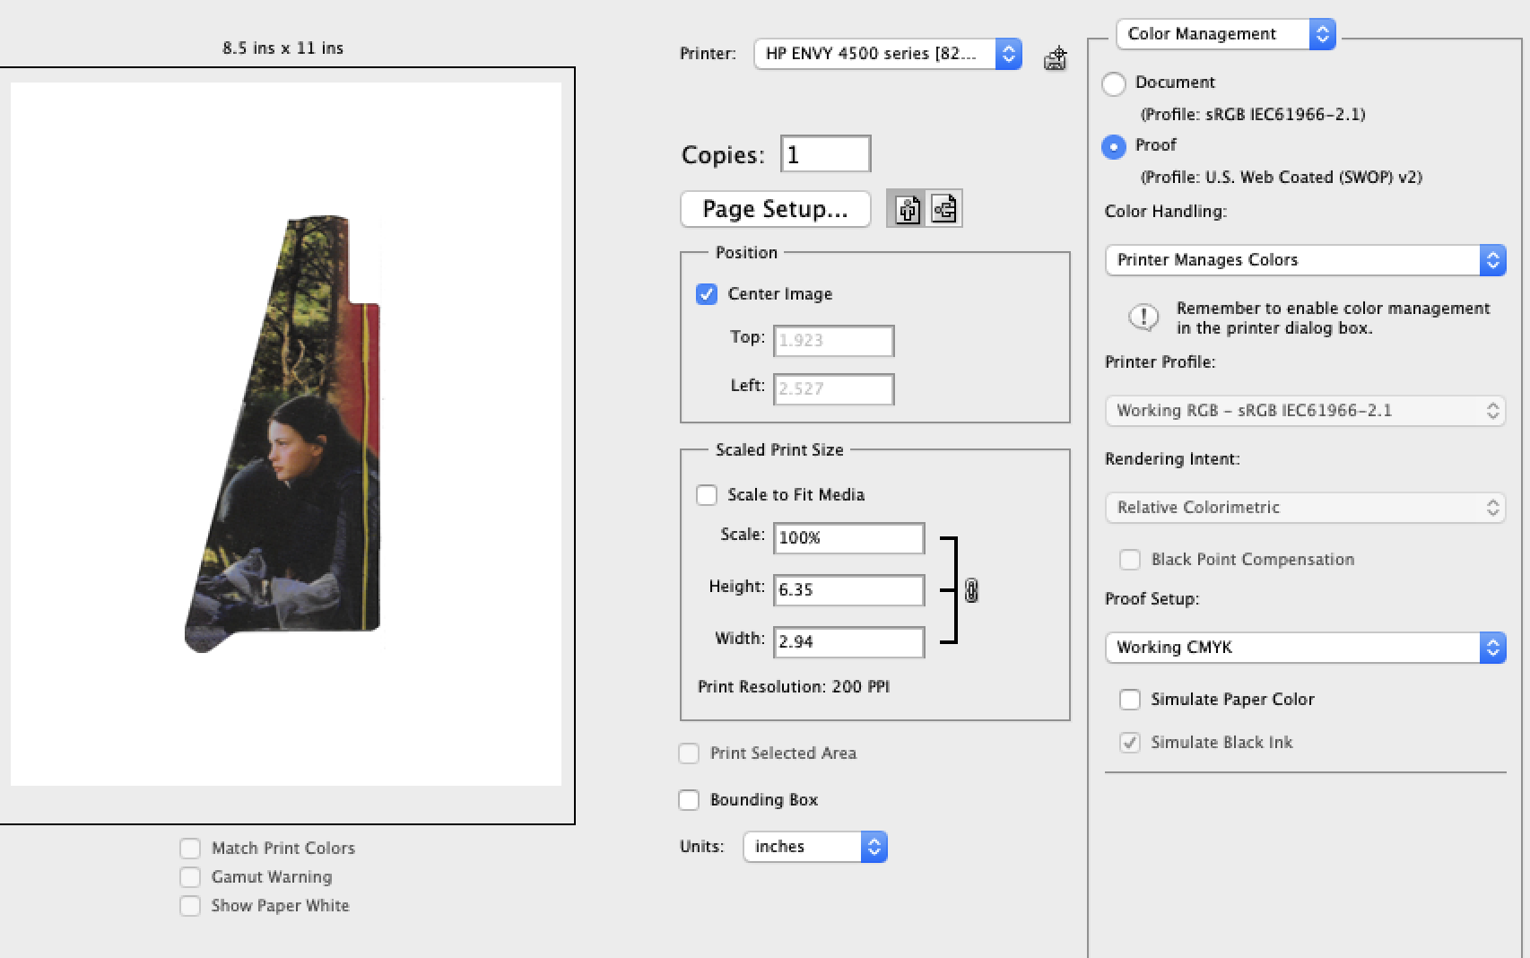Turn on the Bounding Box option
This screenshot has width=1530, height=958.
pos(689,800)
